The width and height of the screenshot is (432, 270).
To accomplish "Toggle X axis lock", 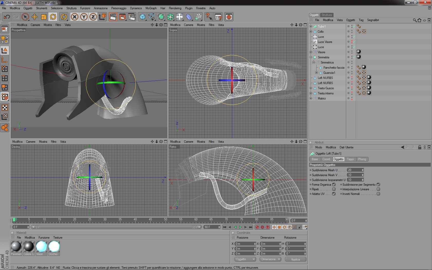I will point(75,17).
